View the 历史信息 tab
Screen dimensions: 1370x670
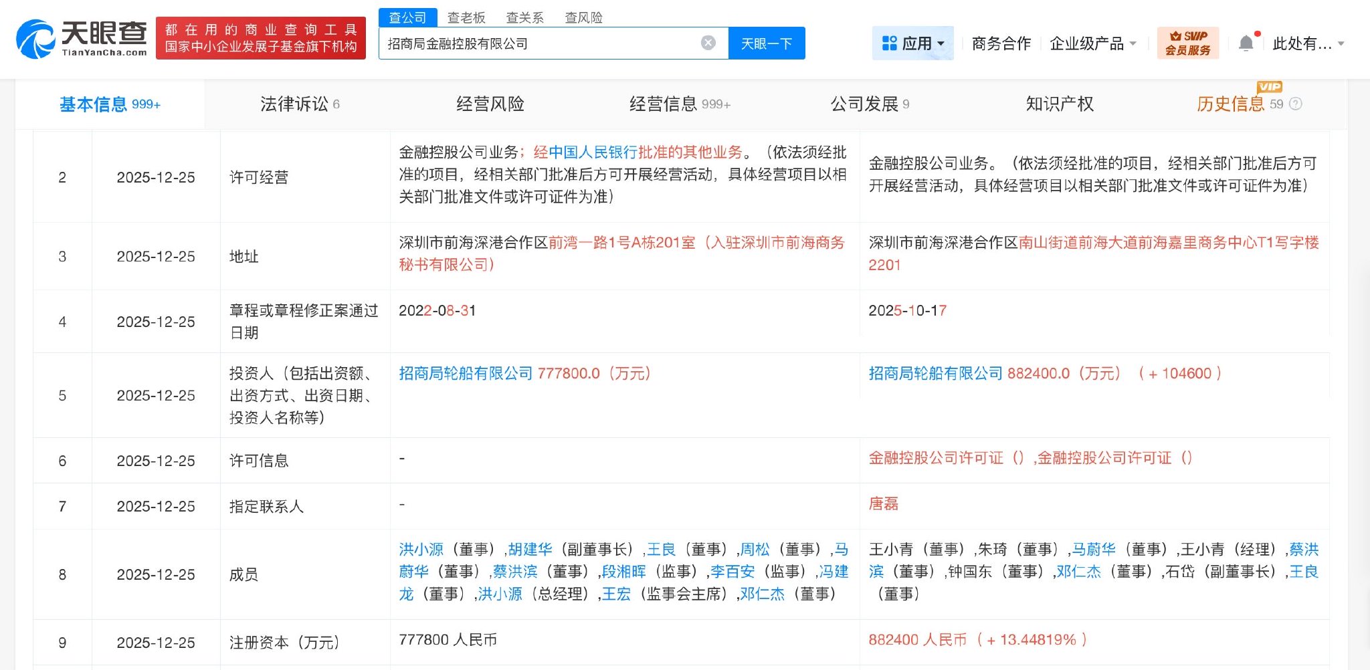(x=1234, y=104)
